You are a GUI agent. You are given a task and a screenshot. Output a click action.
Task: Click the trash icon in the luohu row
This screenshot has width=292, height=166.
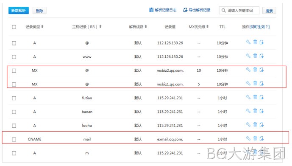click(x=255, y=124)
